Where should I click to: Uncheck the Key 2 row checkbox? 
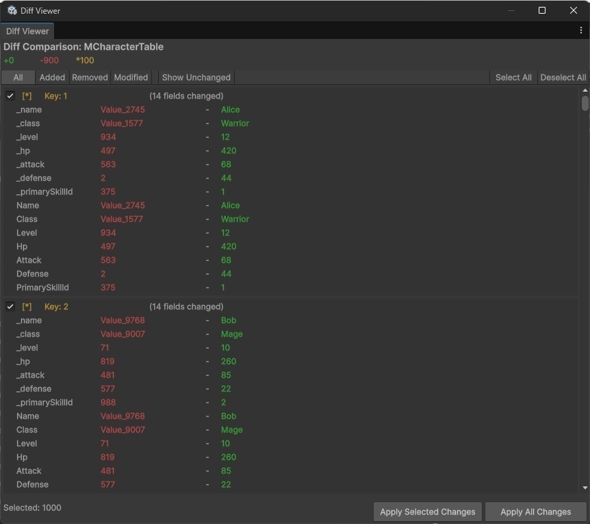point(10,307)
